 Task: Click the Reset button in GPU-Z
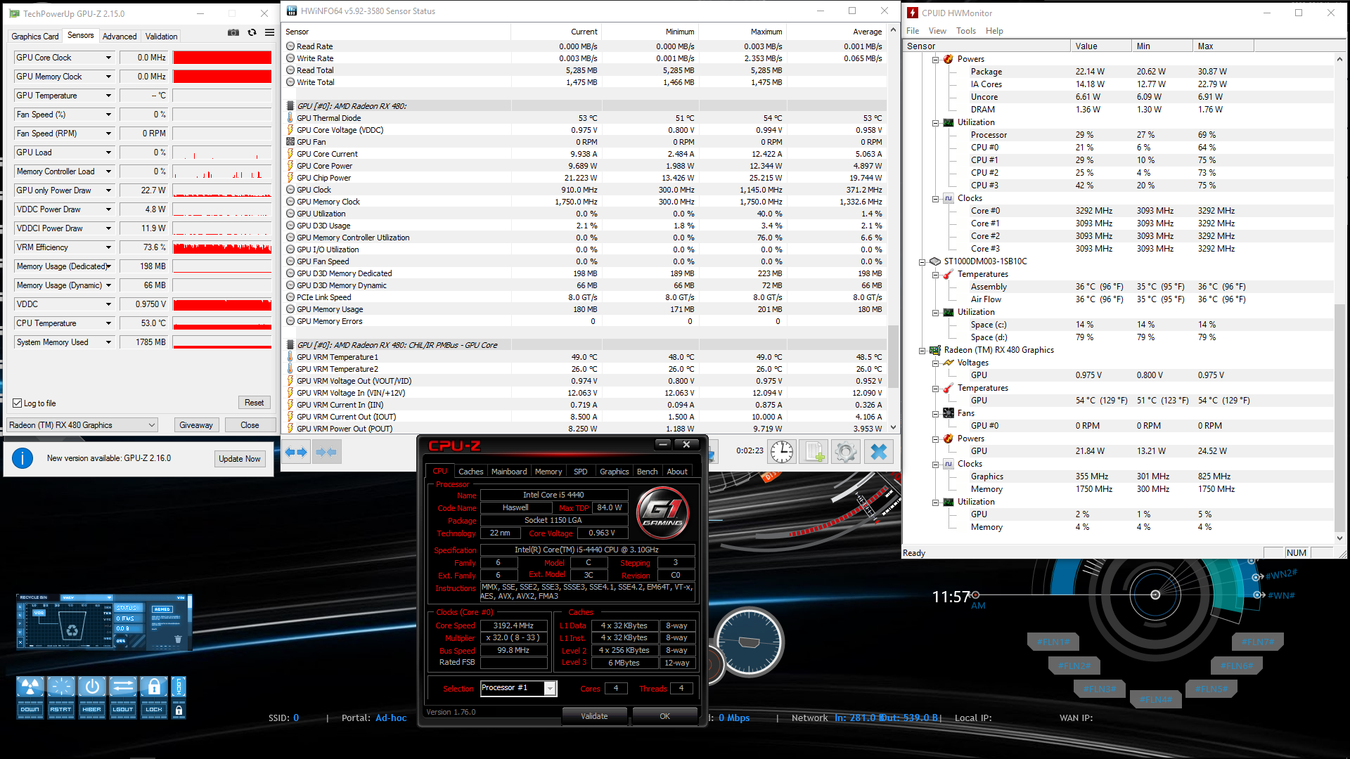pos(254,403)
